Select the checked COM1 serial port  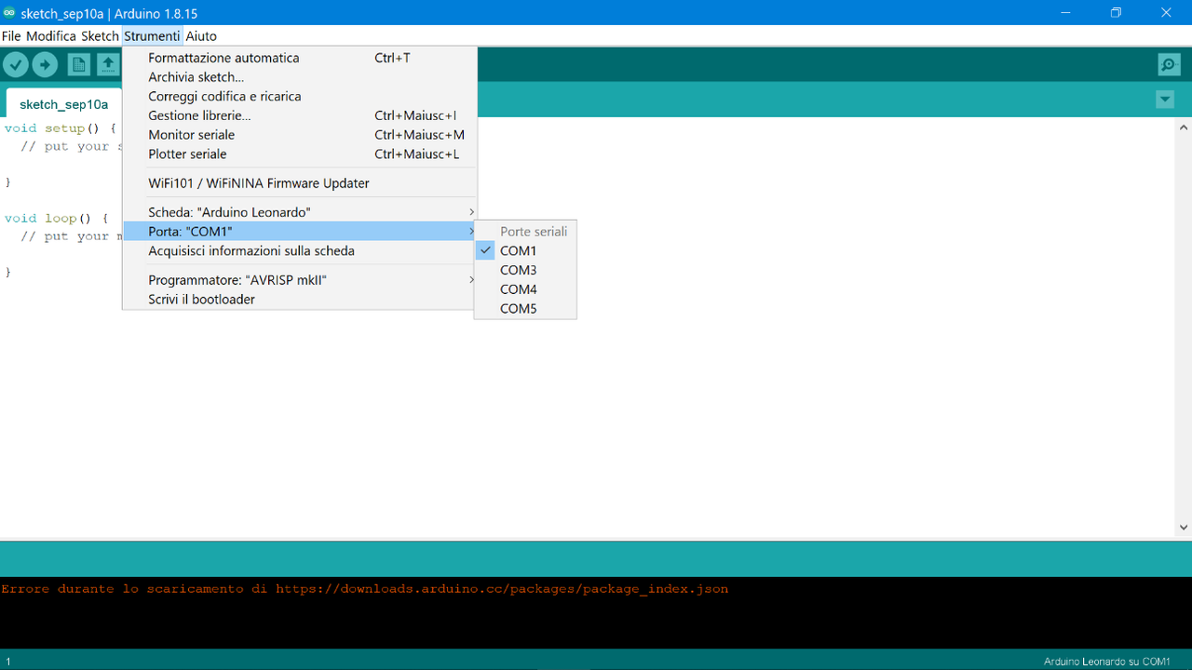pyautogui.click(x=525, y=250)
